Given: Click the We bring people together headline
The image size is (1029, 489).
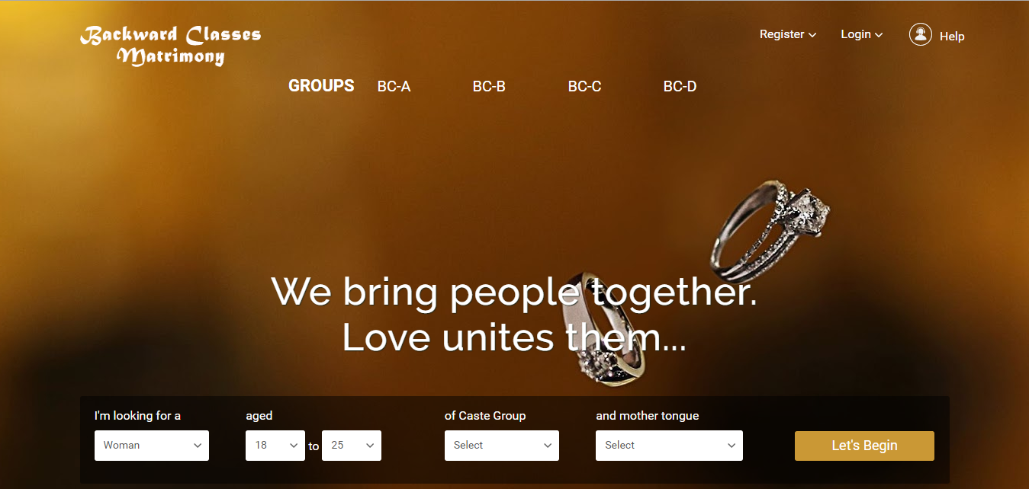Looking at the screenshot, I should coord(515,292).
